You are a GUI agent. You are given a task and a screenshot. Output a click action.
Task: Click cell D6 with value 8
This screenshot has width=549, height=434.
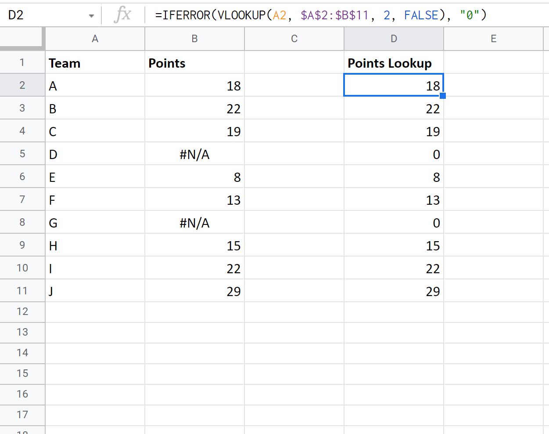pyautogui.click(x=394, y=177)
